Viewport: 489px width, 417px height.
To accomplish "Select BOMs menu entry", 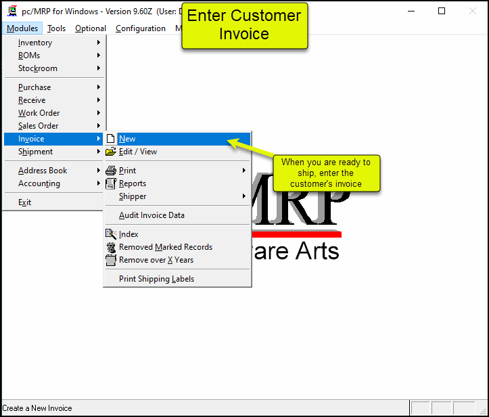I will [x=53, y=56].
